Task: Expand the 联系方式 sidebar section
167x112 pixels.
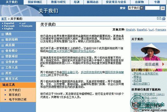Action: coord(3,79)
